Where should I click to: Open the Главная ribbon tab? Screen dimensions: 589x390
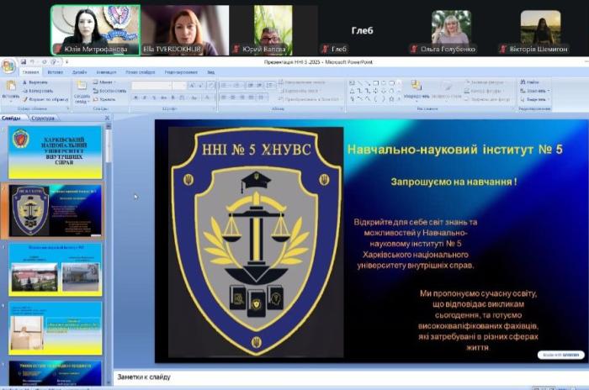point(30,72)
